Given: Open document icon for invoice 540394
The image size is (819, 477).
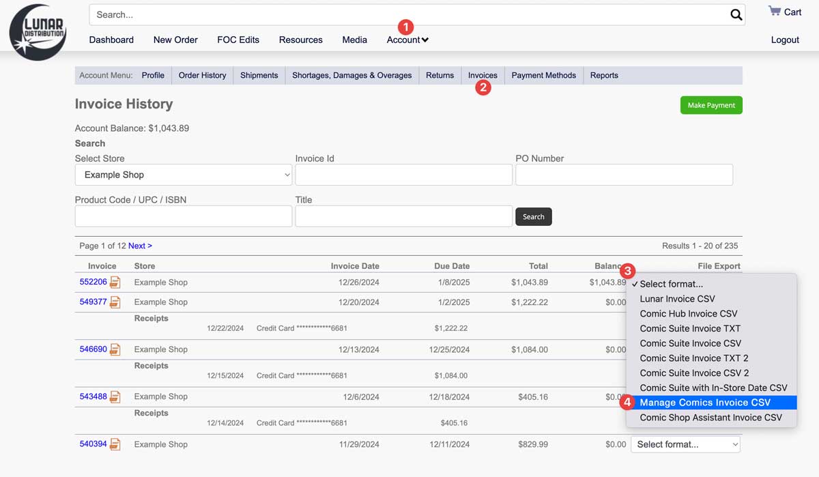Looking at the screenshot, I should click(115, 444).
